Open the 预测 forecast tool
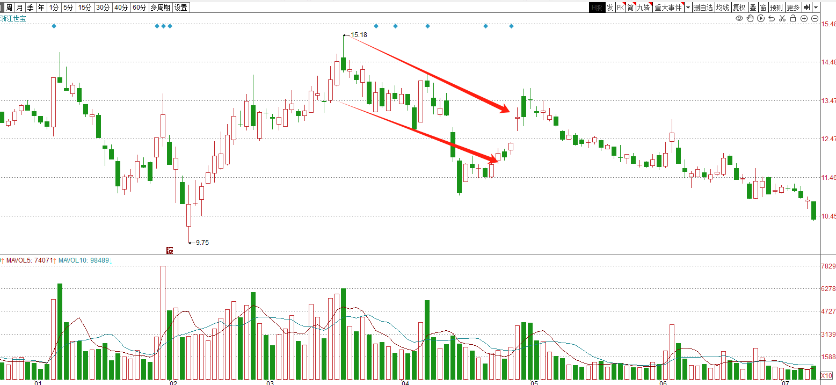This screenshot has width=836, height=385. (x=776, y=8)
